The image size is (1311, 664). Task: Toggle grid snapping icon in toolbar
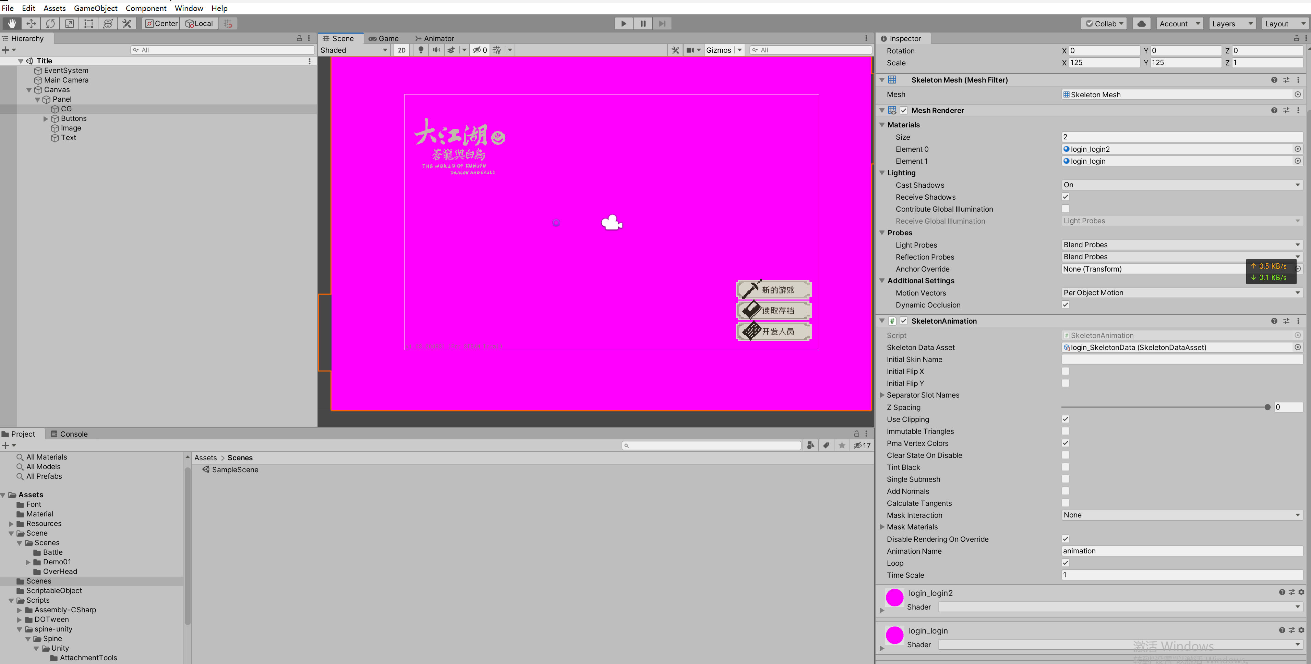pos(228,23)
